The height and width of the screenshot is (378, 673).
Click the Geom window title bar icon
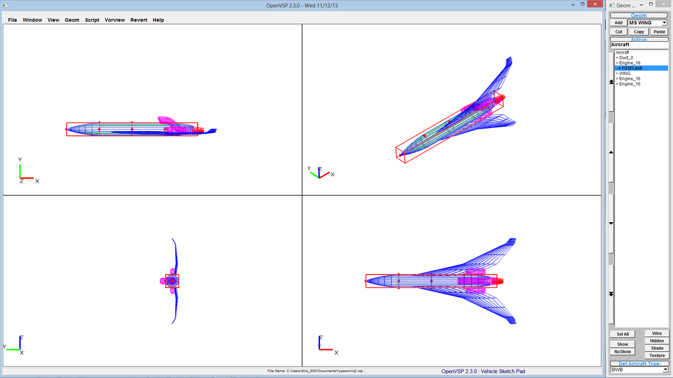(611, 5)
